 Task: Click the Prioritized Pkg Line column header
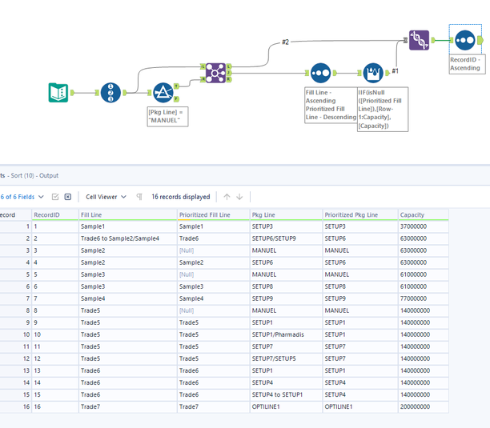(360, 214)
